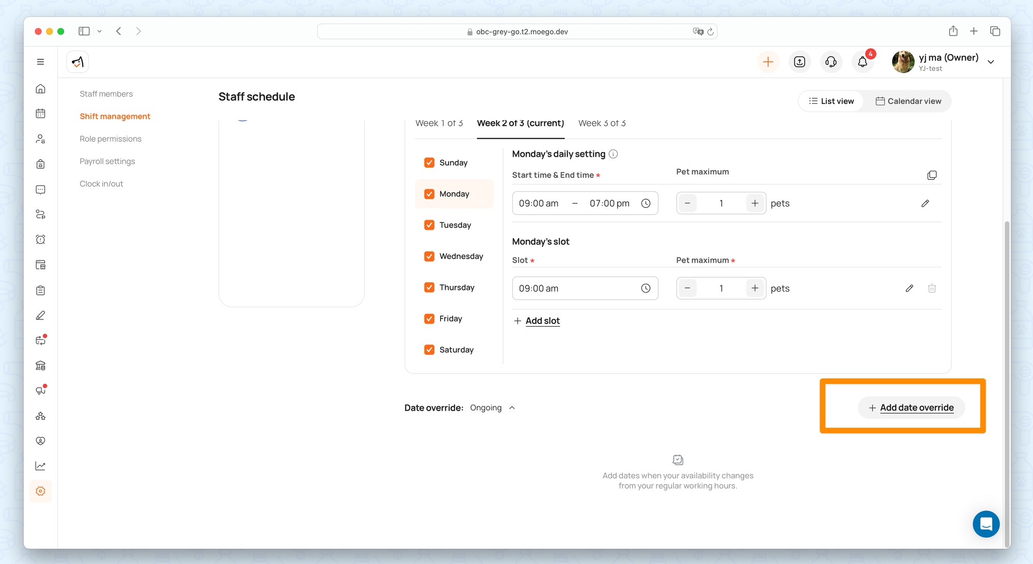The width and height of the screenshot is (1033, 564).
Task: Click the info icon next to Monday's daily setting
Action: 613,154
